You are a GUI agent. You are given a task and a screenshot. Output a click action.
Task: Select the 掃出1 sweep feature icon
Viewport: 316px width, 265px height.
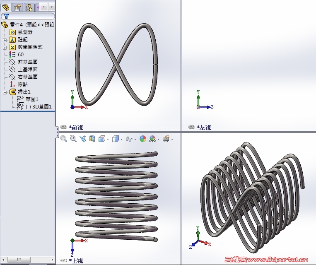click(12, 92)
